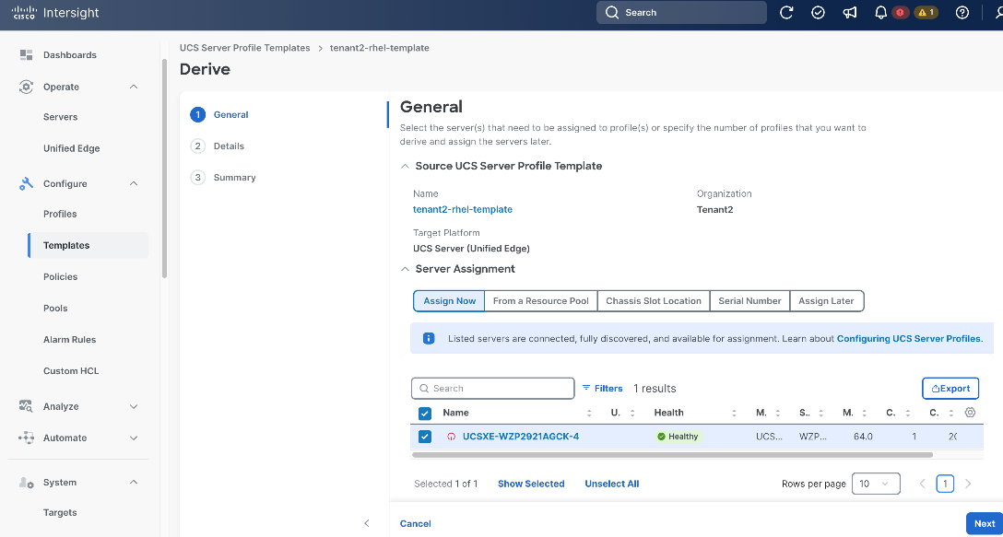1003x537 pixels.
Task: Open Unified Edge in the sidebar
Action: [72, 149]
